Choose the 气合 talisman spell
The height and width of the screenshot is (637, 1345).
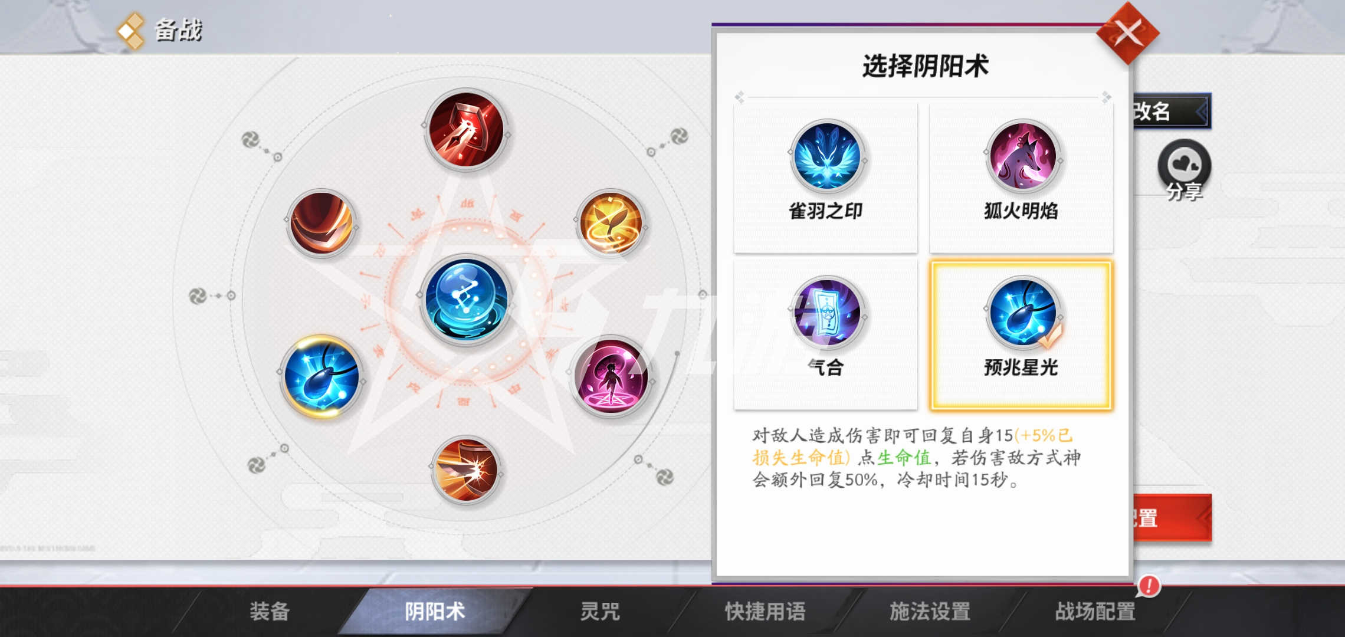(x=826, y=334)
